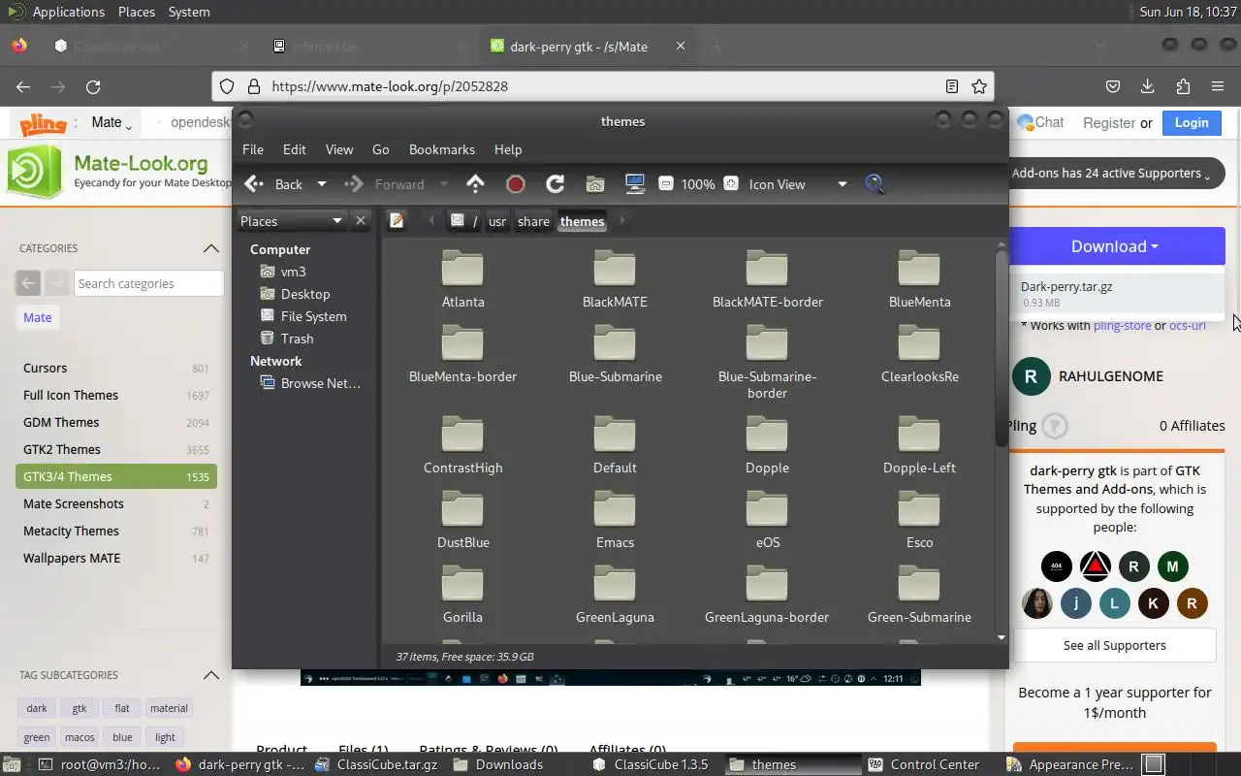This screenshot has height=776, width=1241.
Task: Select the BlackMATE folder
Action: click(x=615, y=278)
